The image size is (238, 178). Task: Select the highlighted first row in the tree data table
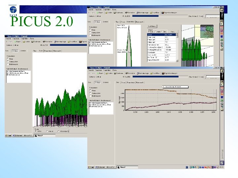162,35
